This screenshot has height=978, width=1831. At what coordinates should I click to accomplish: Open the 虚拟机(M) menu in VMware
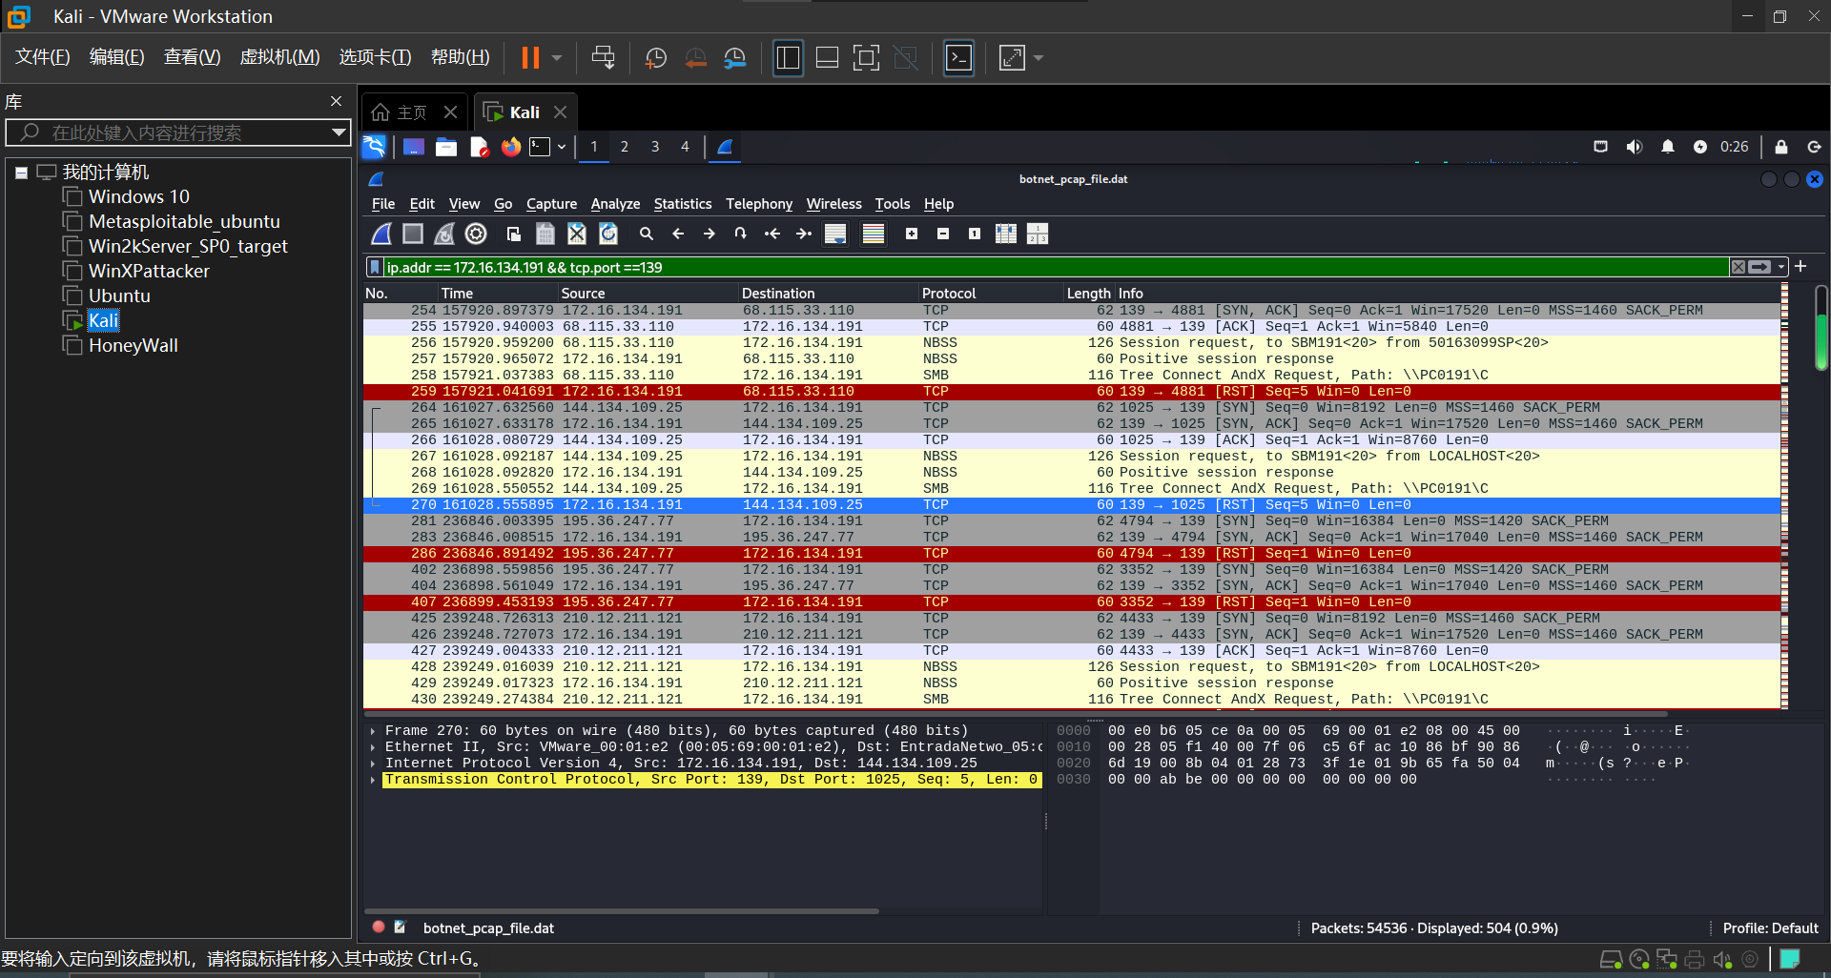tap(279, 57)
